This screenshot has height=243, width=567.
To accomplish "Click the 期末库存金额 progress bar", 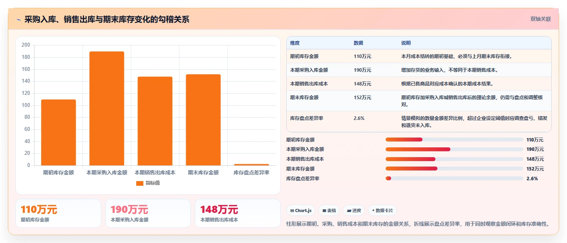I will (x=454, y=169).
